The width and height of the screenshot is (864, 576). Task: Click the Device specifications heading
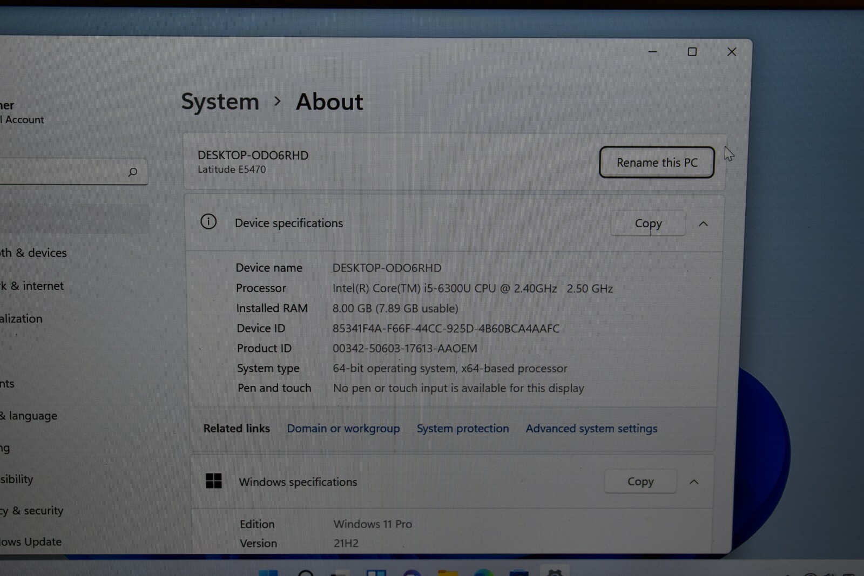[289, 223]
